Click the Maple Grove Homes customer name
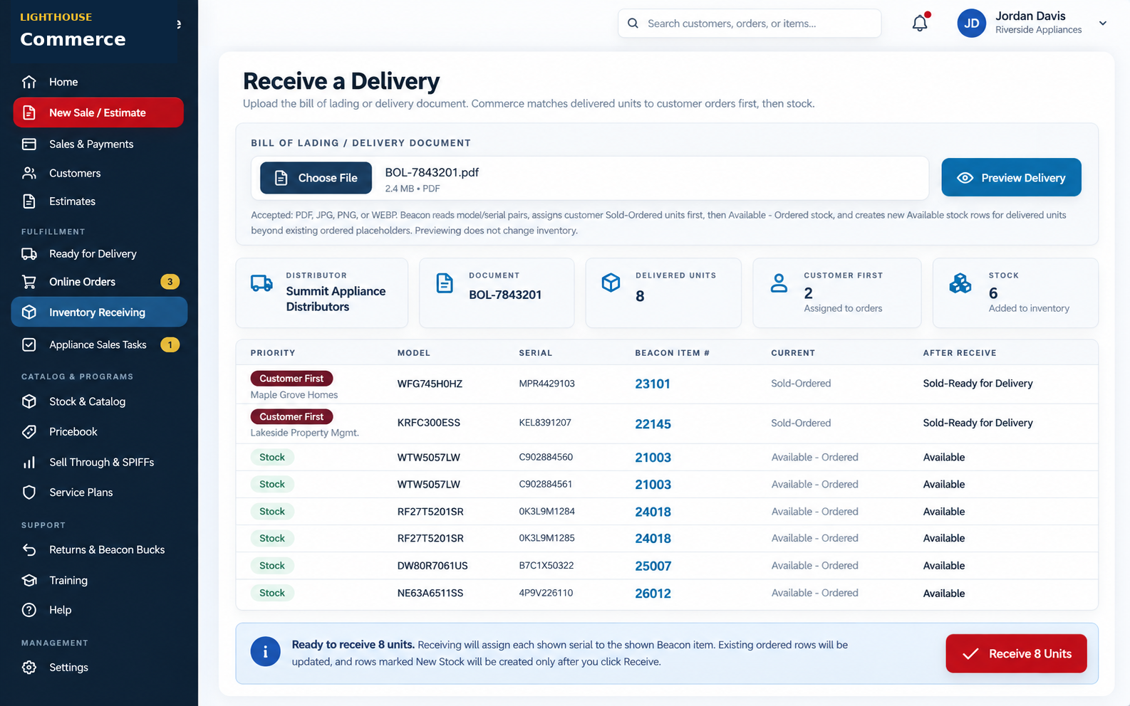 pos(294,395)
